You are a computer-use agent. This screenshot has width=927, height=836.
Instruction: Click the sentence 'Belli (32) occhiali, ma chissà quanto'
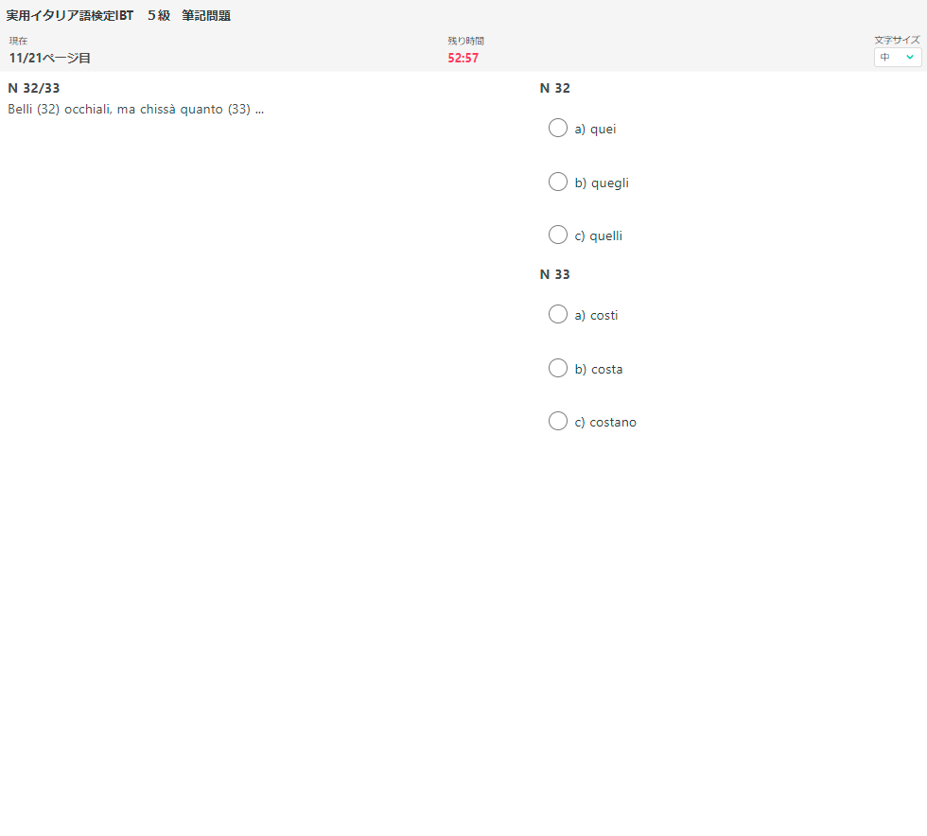(115, 110)
